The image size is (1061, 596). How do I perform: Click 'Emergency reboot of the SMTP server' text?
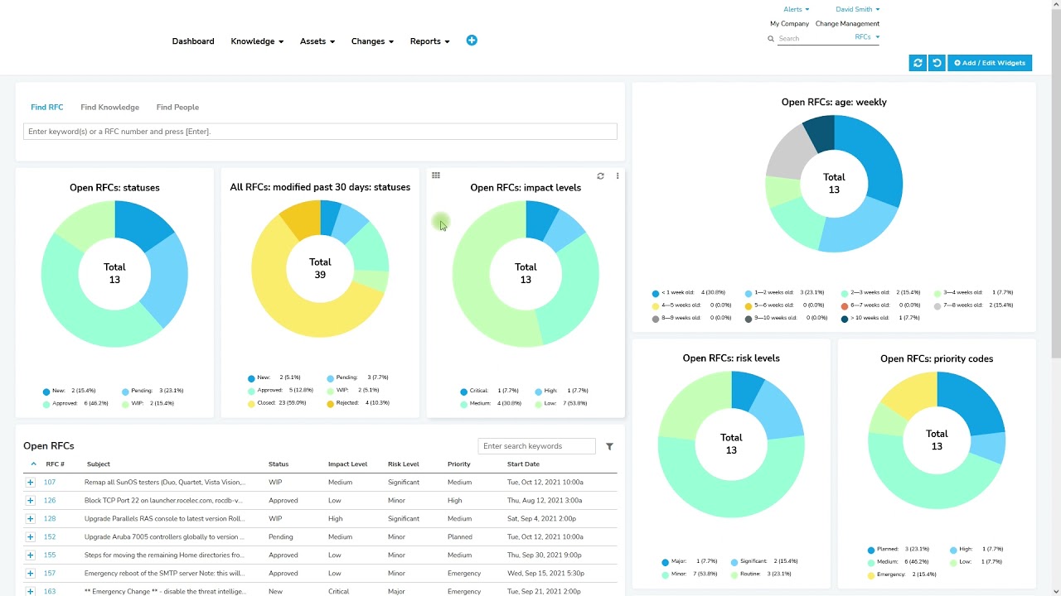pos(163,574)
